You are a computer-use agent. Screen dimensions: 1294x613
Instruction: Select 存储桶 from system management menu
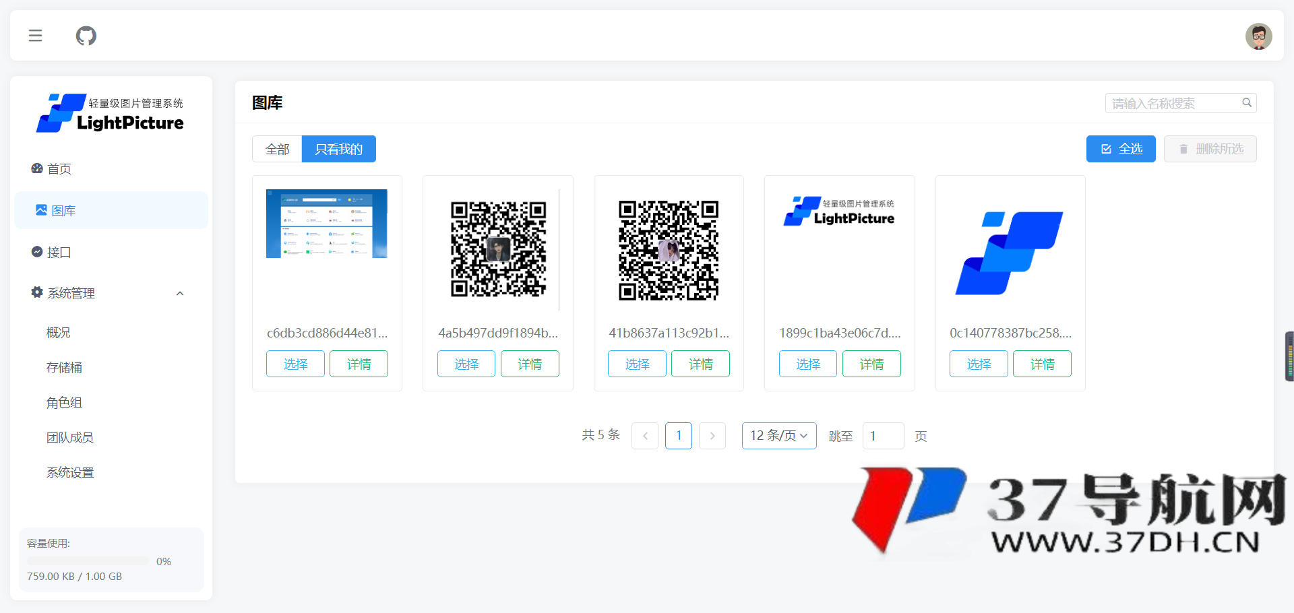pyautogui.click(x=63, y=367)
